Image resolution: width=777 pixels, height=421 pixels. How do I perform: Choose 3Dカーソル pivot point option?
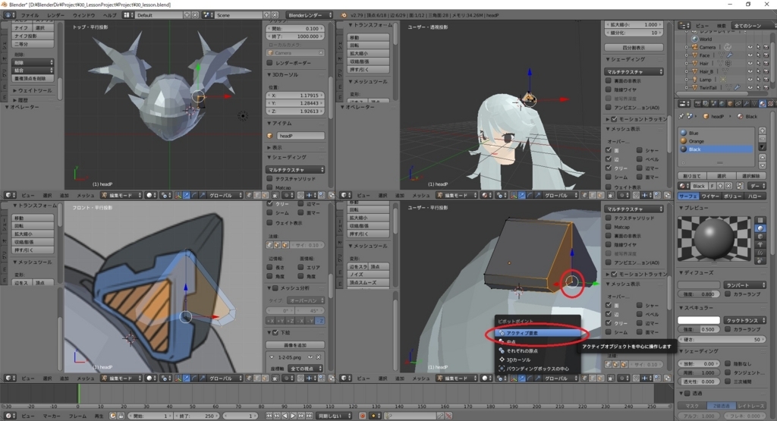point(538,360)
